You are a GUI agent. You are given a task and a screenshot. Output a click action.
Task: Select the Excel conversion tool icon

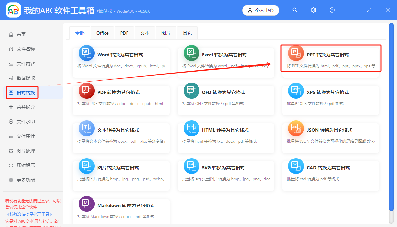191,52
